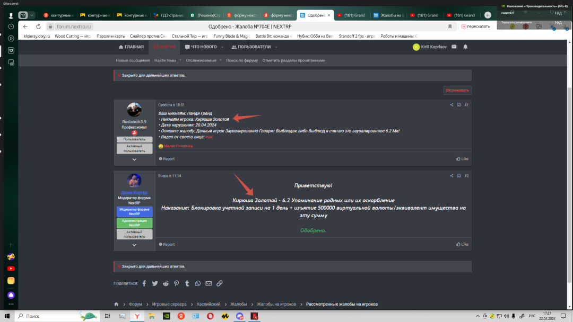Click the screenshot tool icon in sidebar
The height and width of the screenshot is (322, 573).
(11, 62)
